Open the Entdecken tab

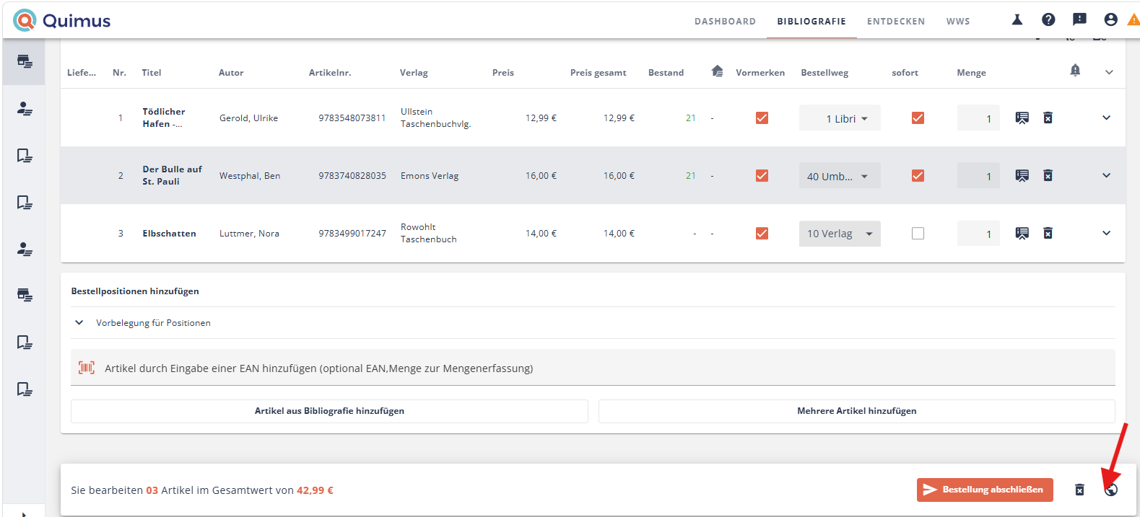point(895,21)
